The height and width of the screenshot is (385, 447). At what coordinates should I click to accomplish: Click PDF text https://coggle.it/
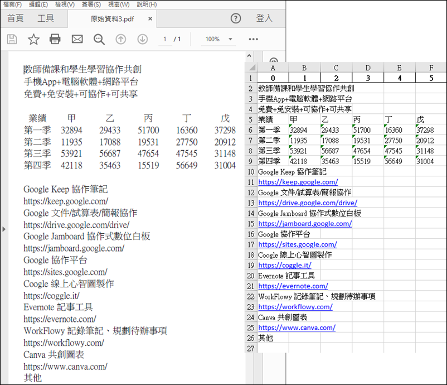click(x=52, y=296)
